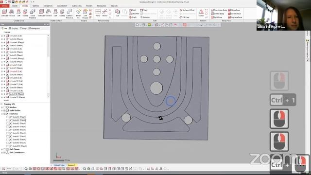Save the file from quick access toolbar
The image size is (311, 175).
(x=13, y=2)
